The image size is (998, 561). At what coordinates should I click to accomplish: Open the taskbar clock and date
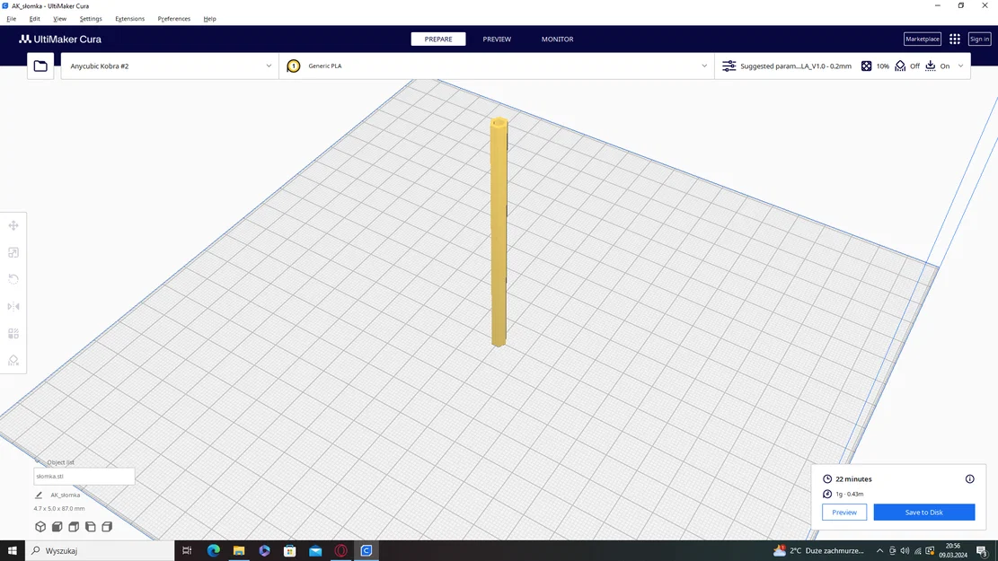tap(953, 550)
